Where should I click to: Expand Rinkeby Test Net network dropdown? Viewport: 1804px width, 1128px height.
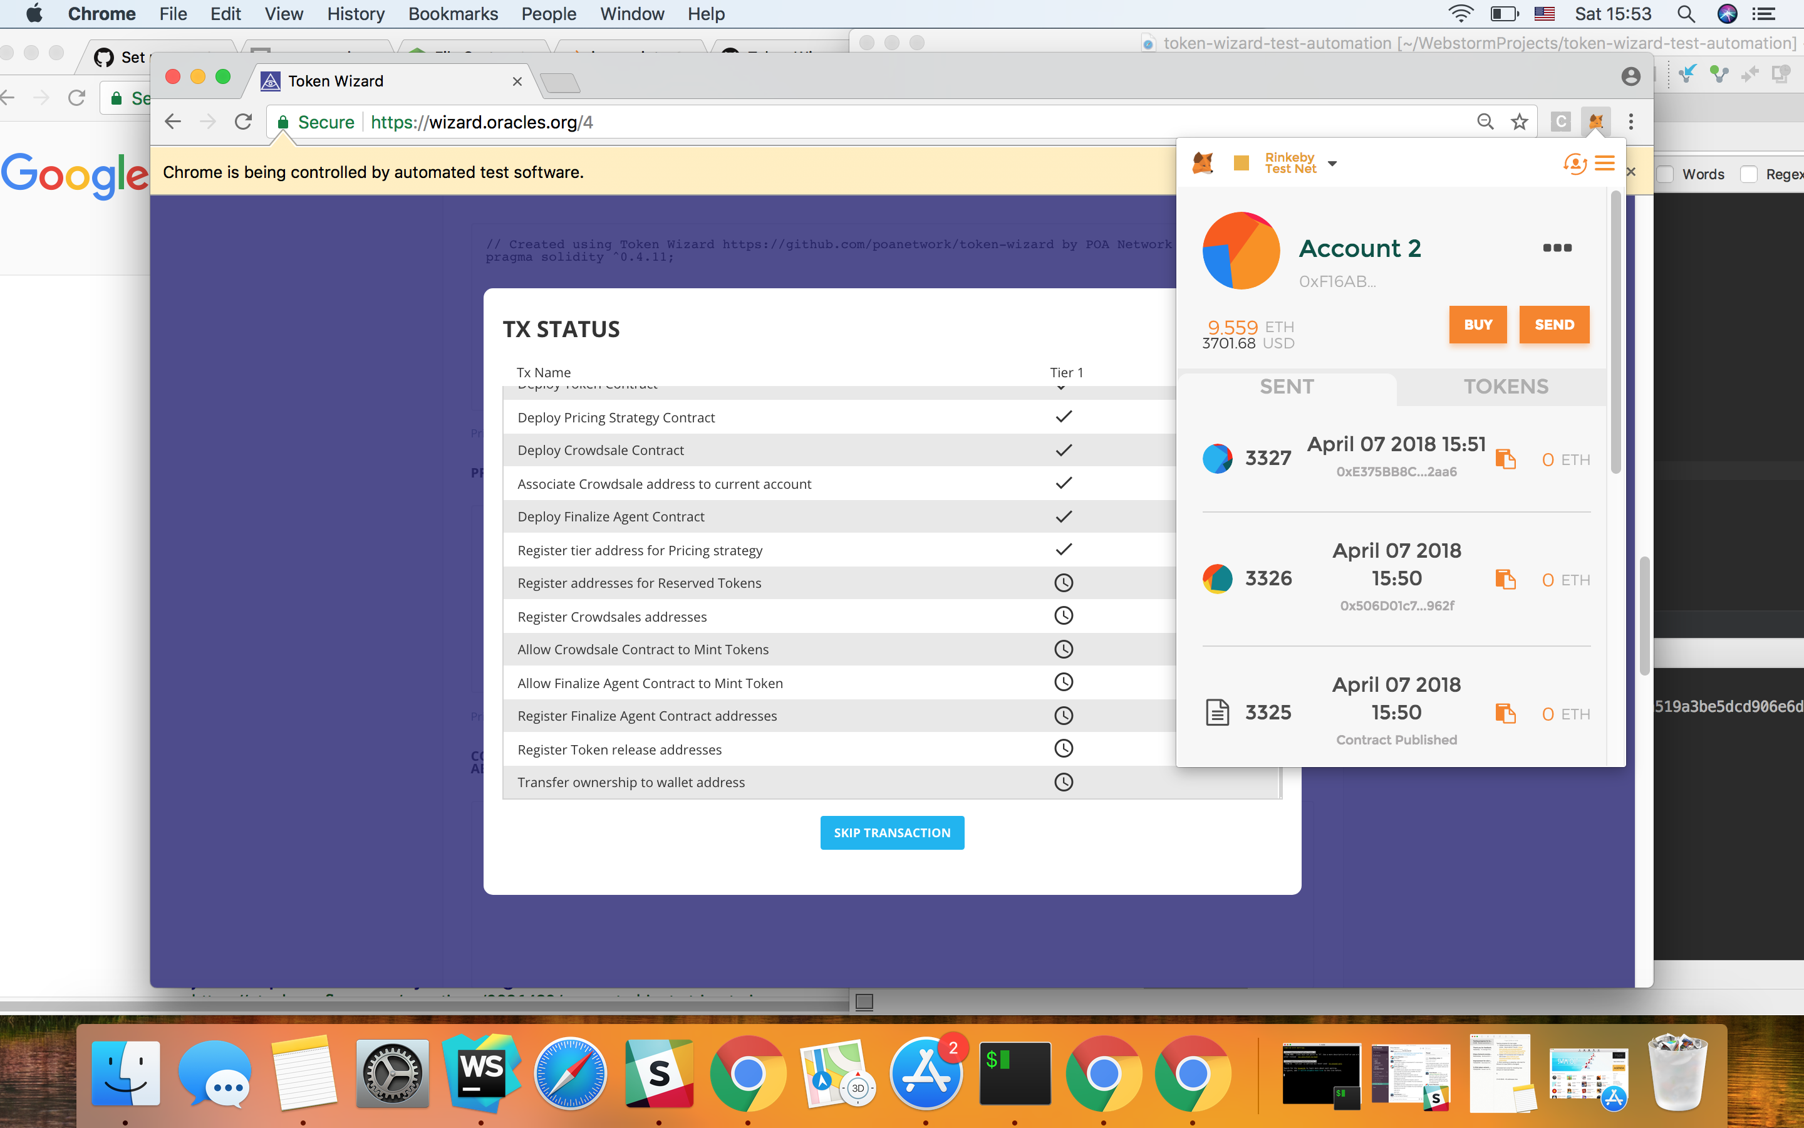click(1331, 164)
